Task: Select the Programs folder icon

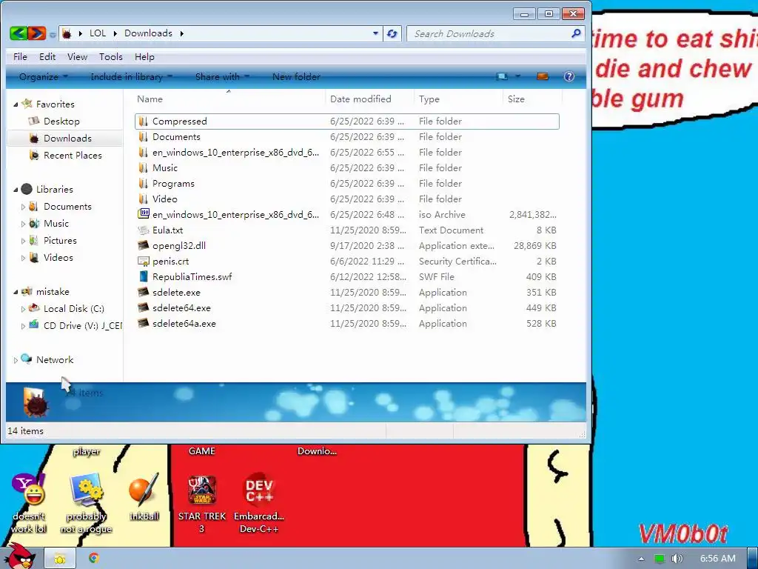Action: [143, 183]
